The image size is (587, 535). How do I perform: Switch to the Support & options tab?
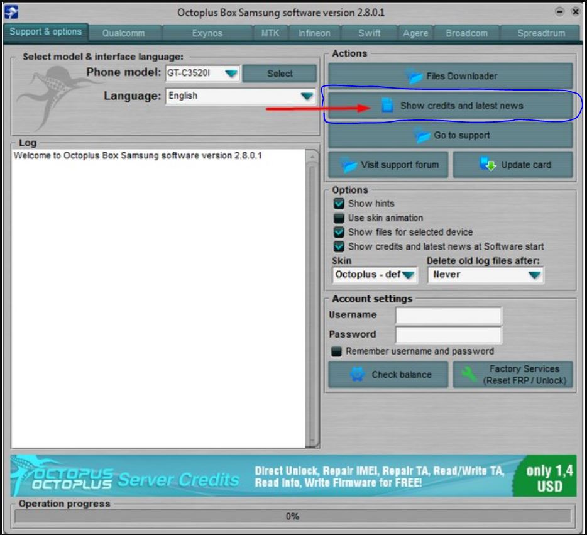(x=46, y=32)
